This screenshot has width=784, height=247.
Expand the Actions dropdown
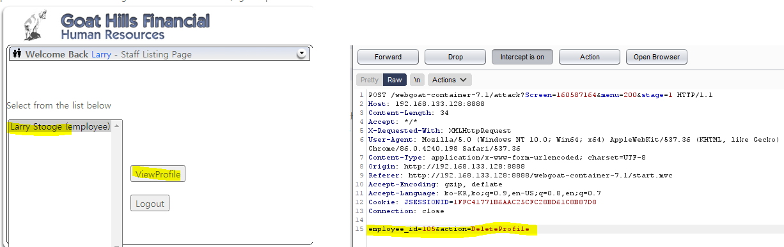(x=449, y=80)
